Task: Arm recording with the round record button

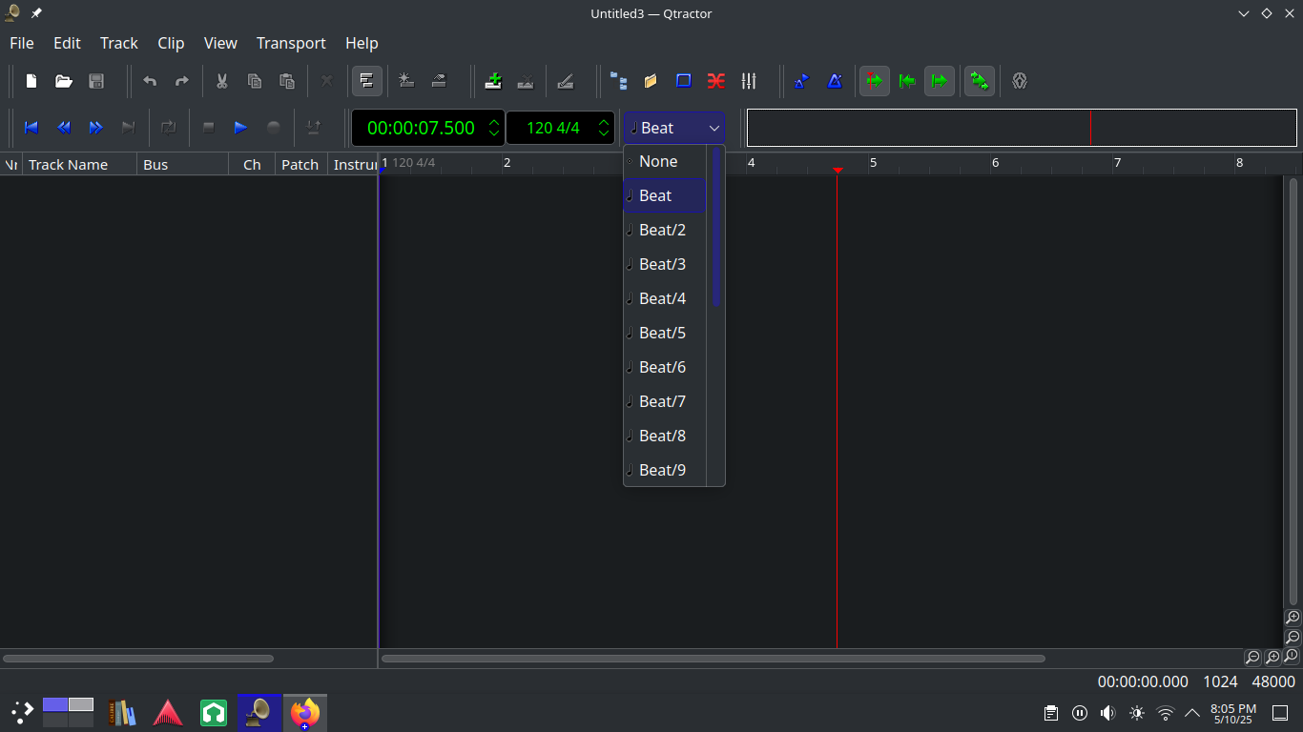Action: click(x=274, y=128)
